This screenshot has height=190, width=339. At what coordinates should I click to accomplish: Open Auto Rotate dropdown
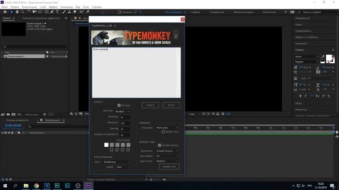tap(167, 156)
